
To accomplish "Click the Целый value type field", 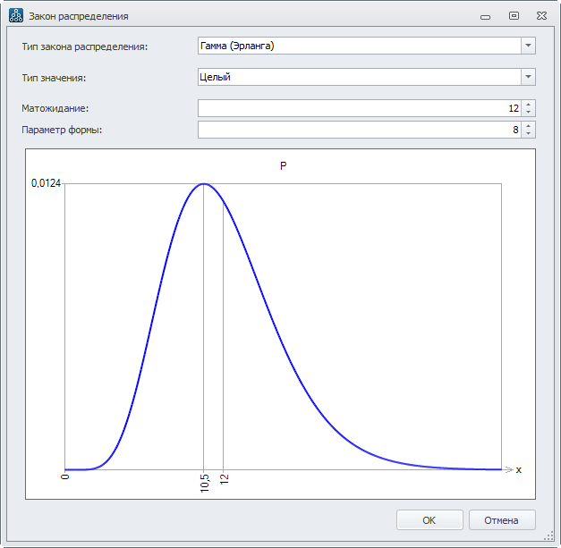I will coord(358,77).
